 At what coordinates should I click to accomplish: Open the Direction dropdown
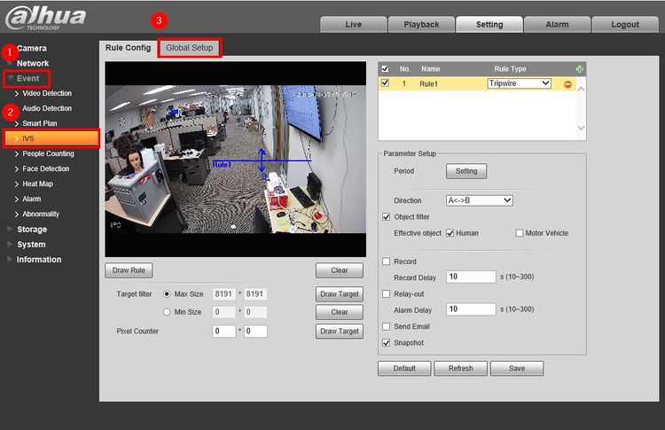pos(479,200)
